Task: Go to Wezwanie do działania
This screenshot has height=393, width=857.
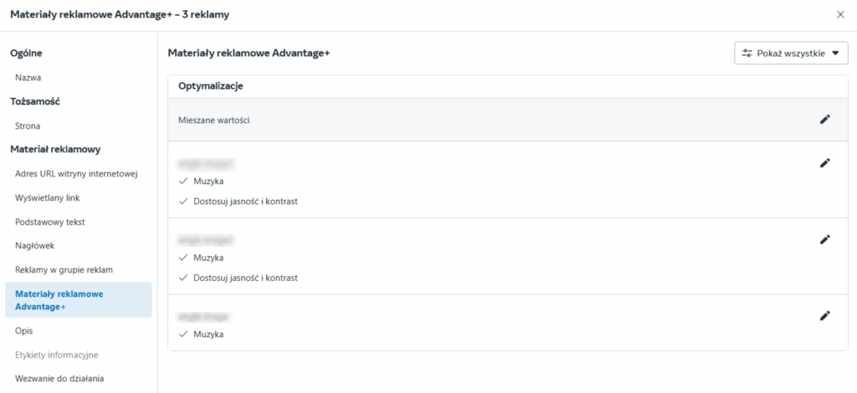Action: click(x=59, y=379)
